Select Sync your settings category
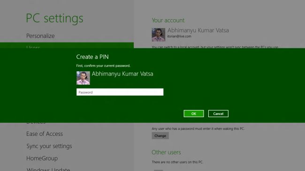 tap(49, 146)
